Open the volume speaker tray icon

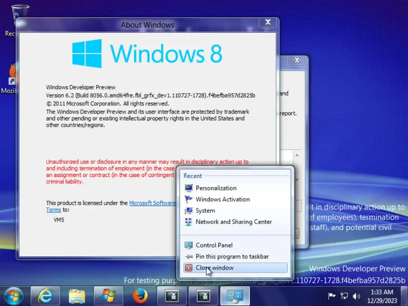[x=357, y=296]
